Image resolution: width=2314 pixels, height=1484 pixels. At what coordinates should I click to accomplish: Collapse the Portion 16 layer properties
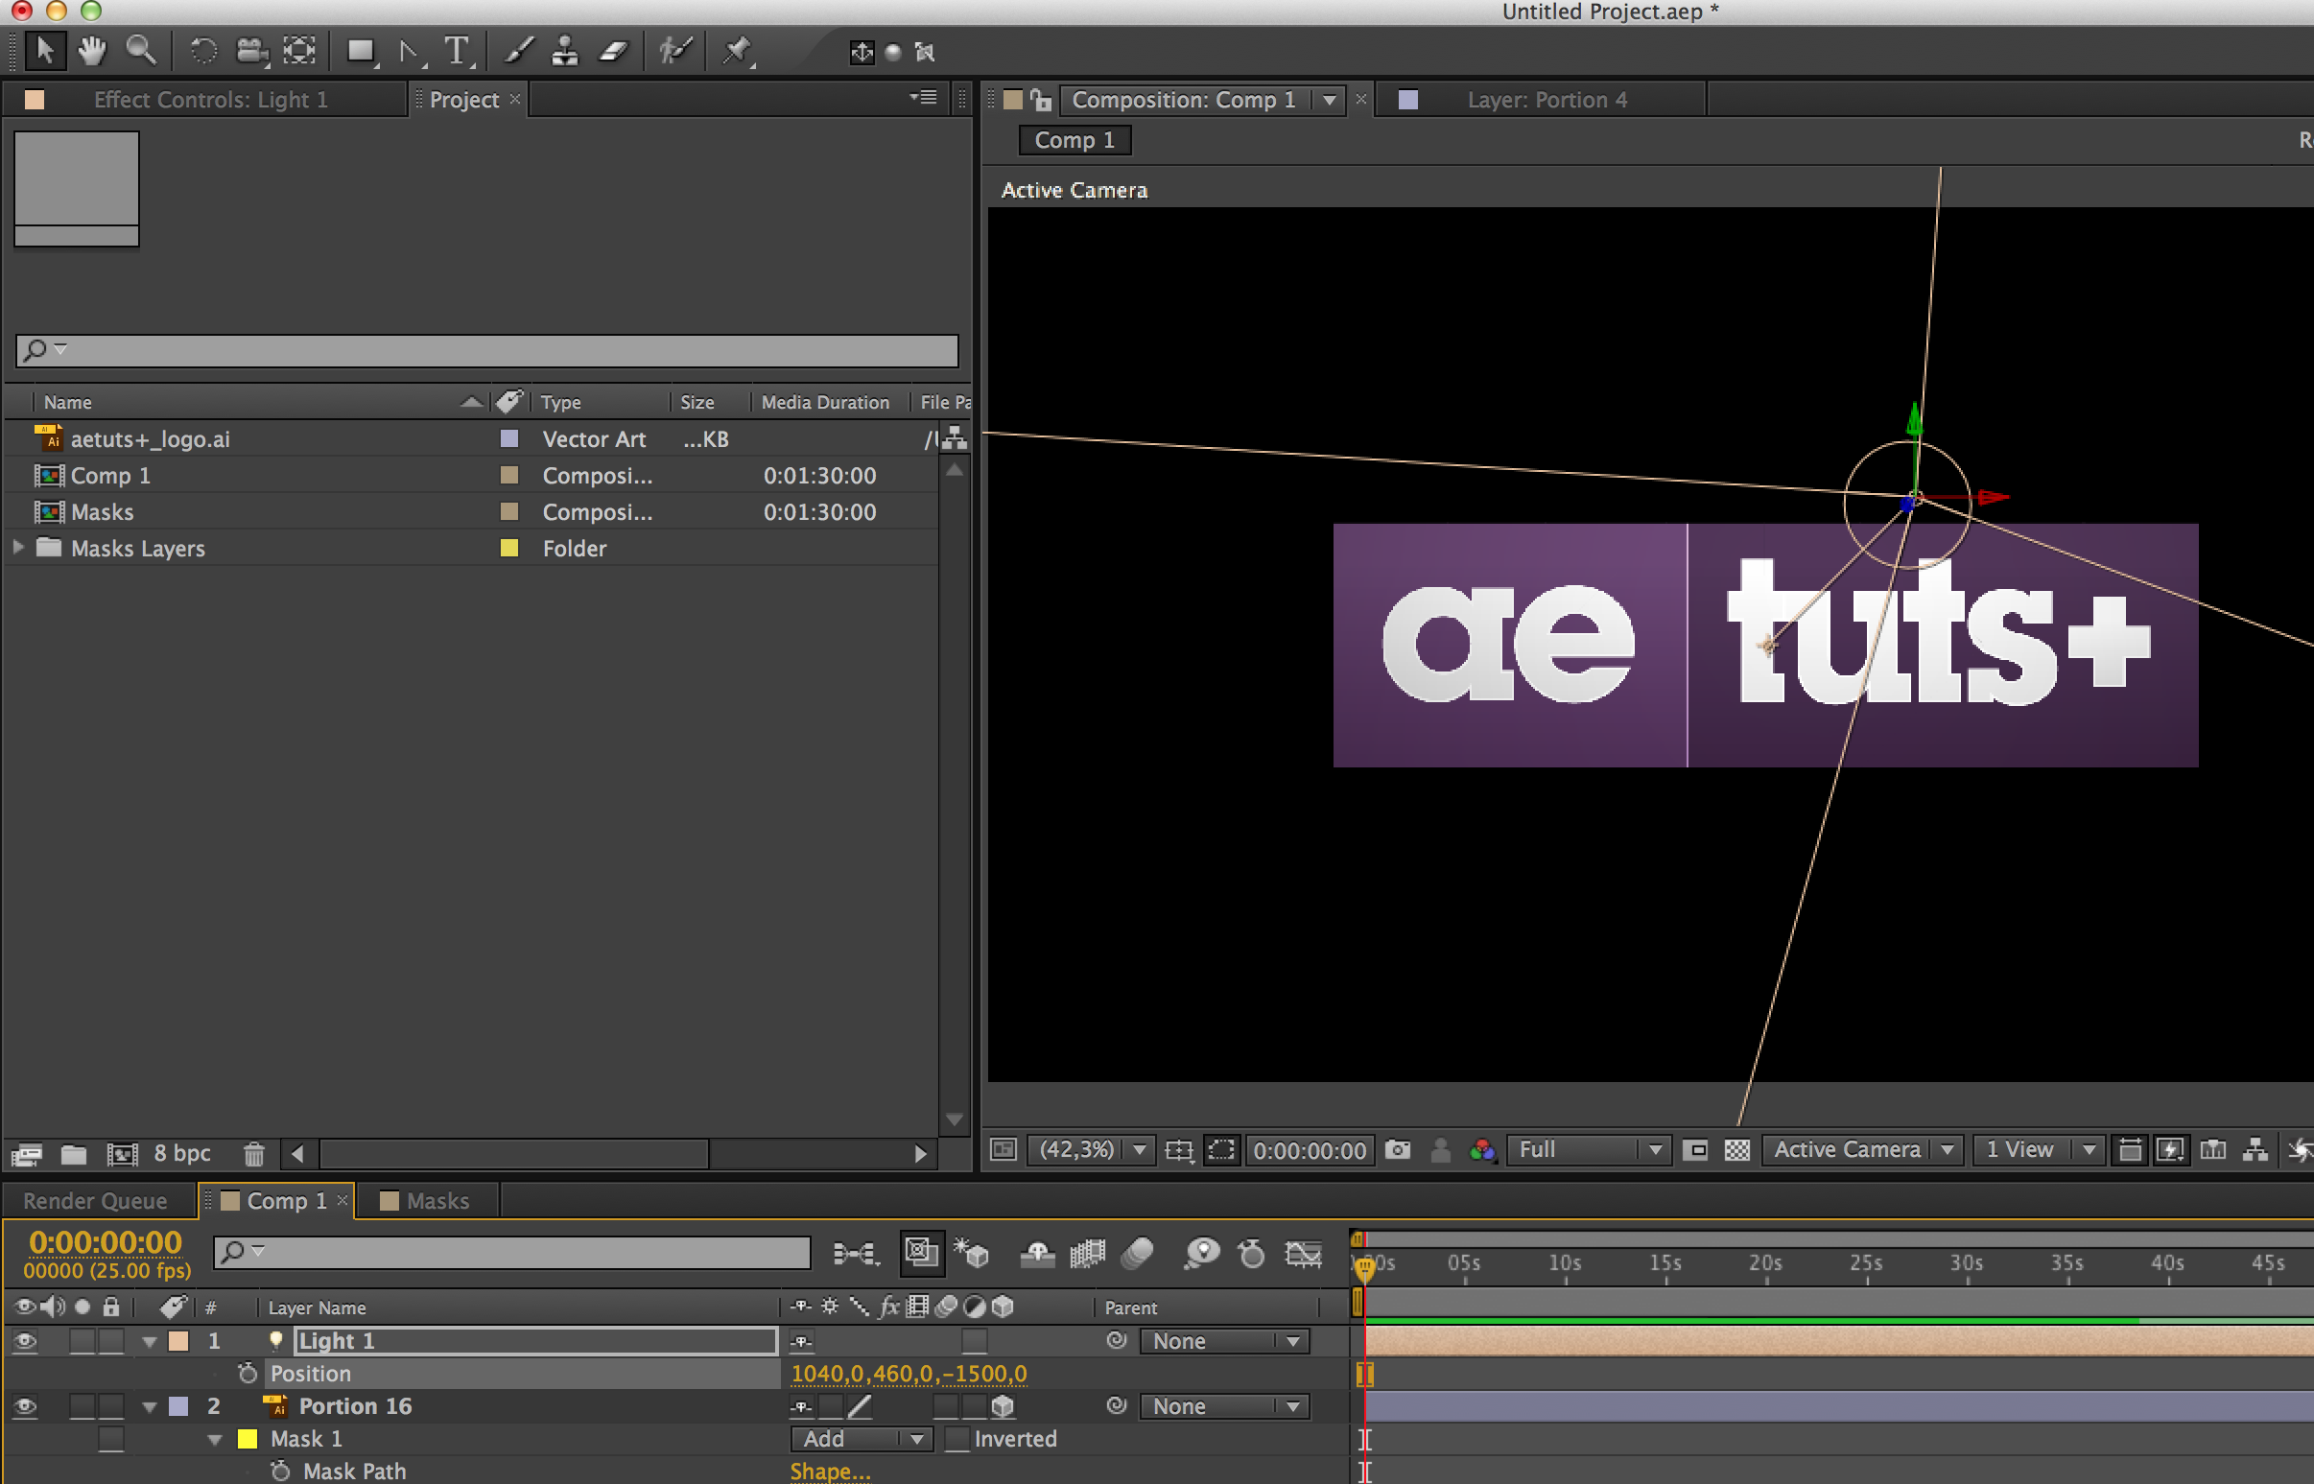point(150,1407)
